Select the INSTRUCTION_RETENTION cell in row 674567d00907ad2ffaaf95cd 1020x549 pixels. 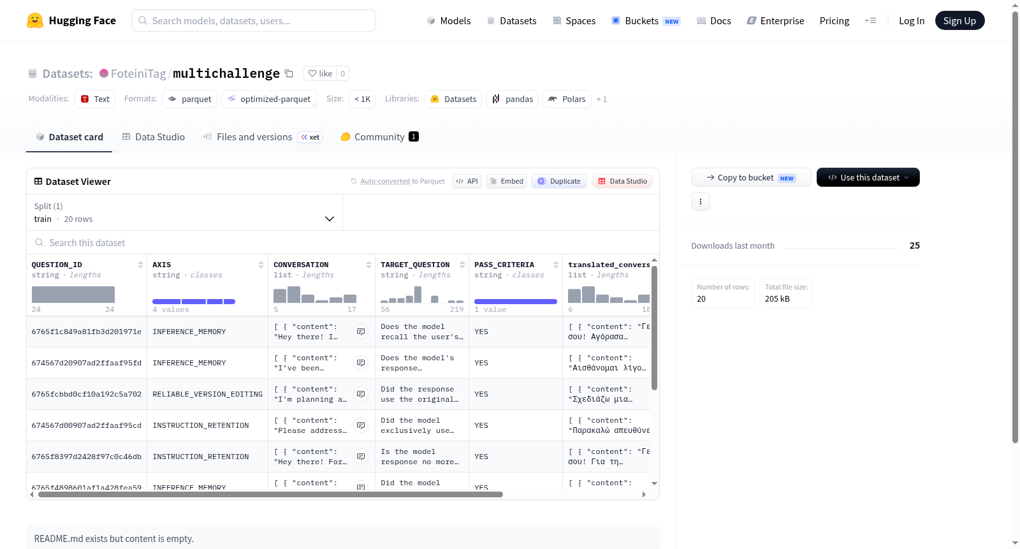tap(208, 425)
